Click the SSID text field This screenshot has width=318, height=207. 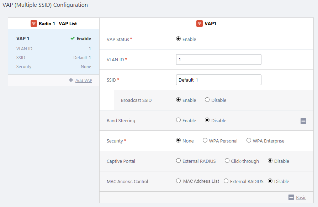click(x=218, y=80)
